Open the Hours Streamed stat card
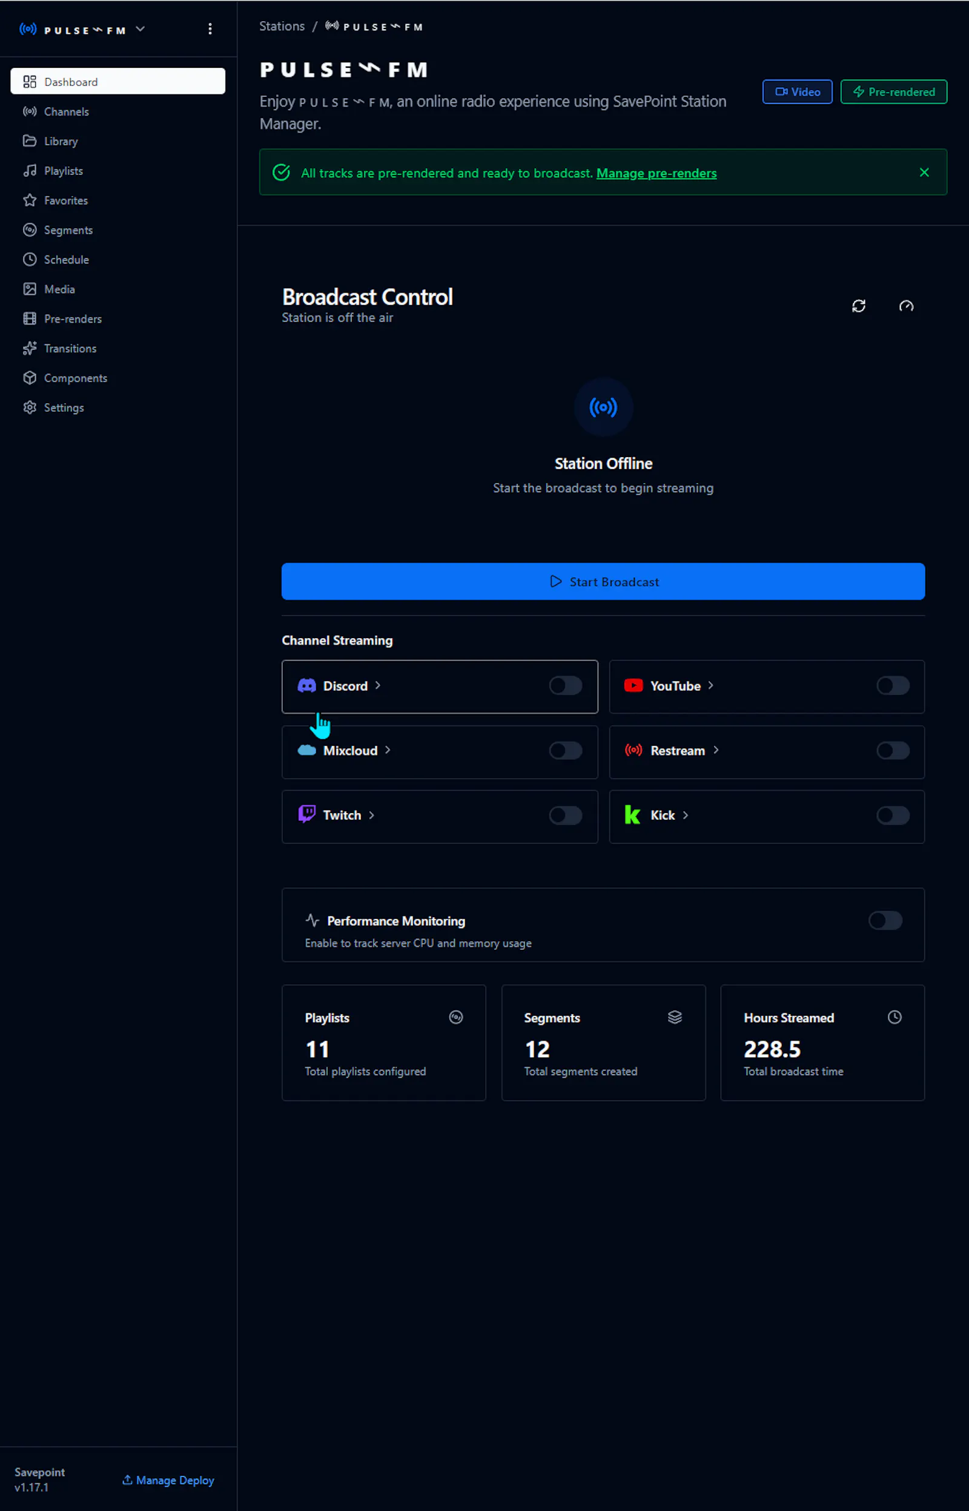 [x=822, y=1042]
